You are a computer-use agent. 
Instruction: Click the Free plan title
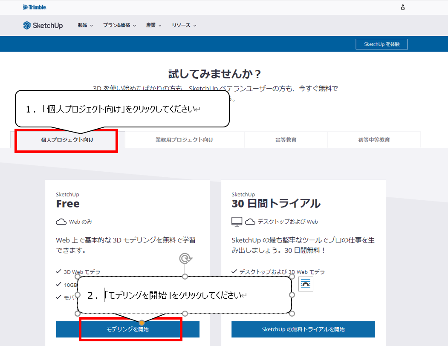click(68, 204)
